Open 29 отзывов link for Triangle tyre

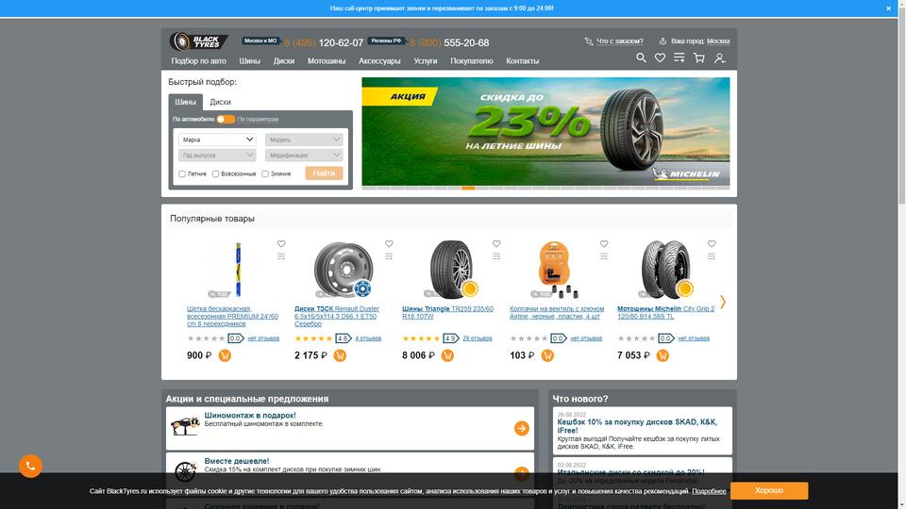478,338
